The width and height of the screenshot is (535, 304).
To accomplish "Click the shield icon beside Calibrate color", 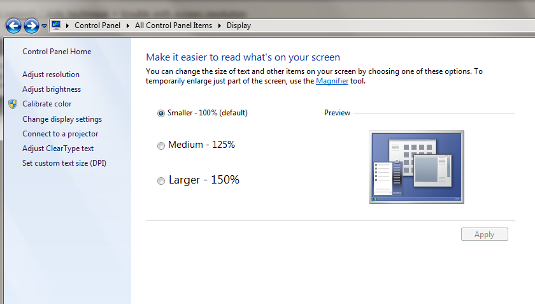I will click(x=13, y=104).
